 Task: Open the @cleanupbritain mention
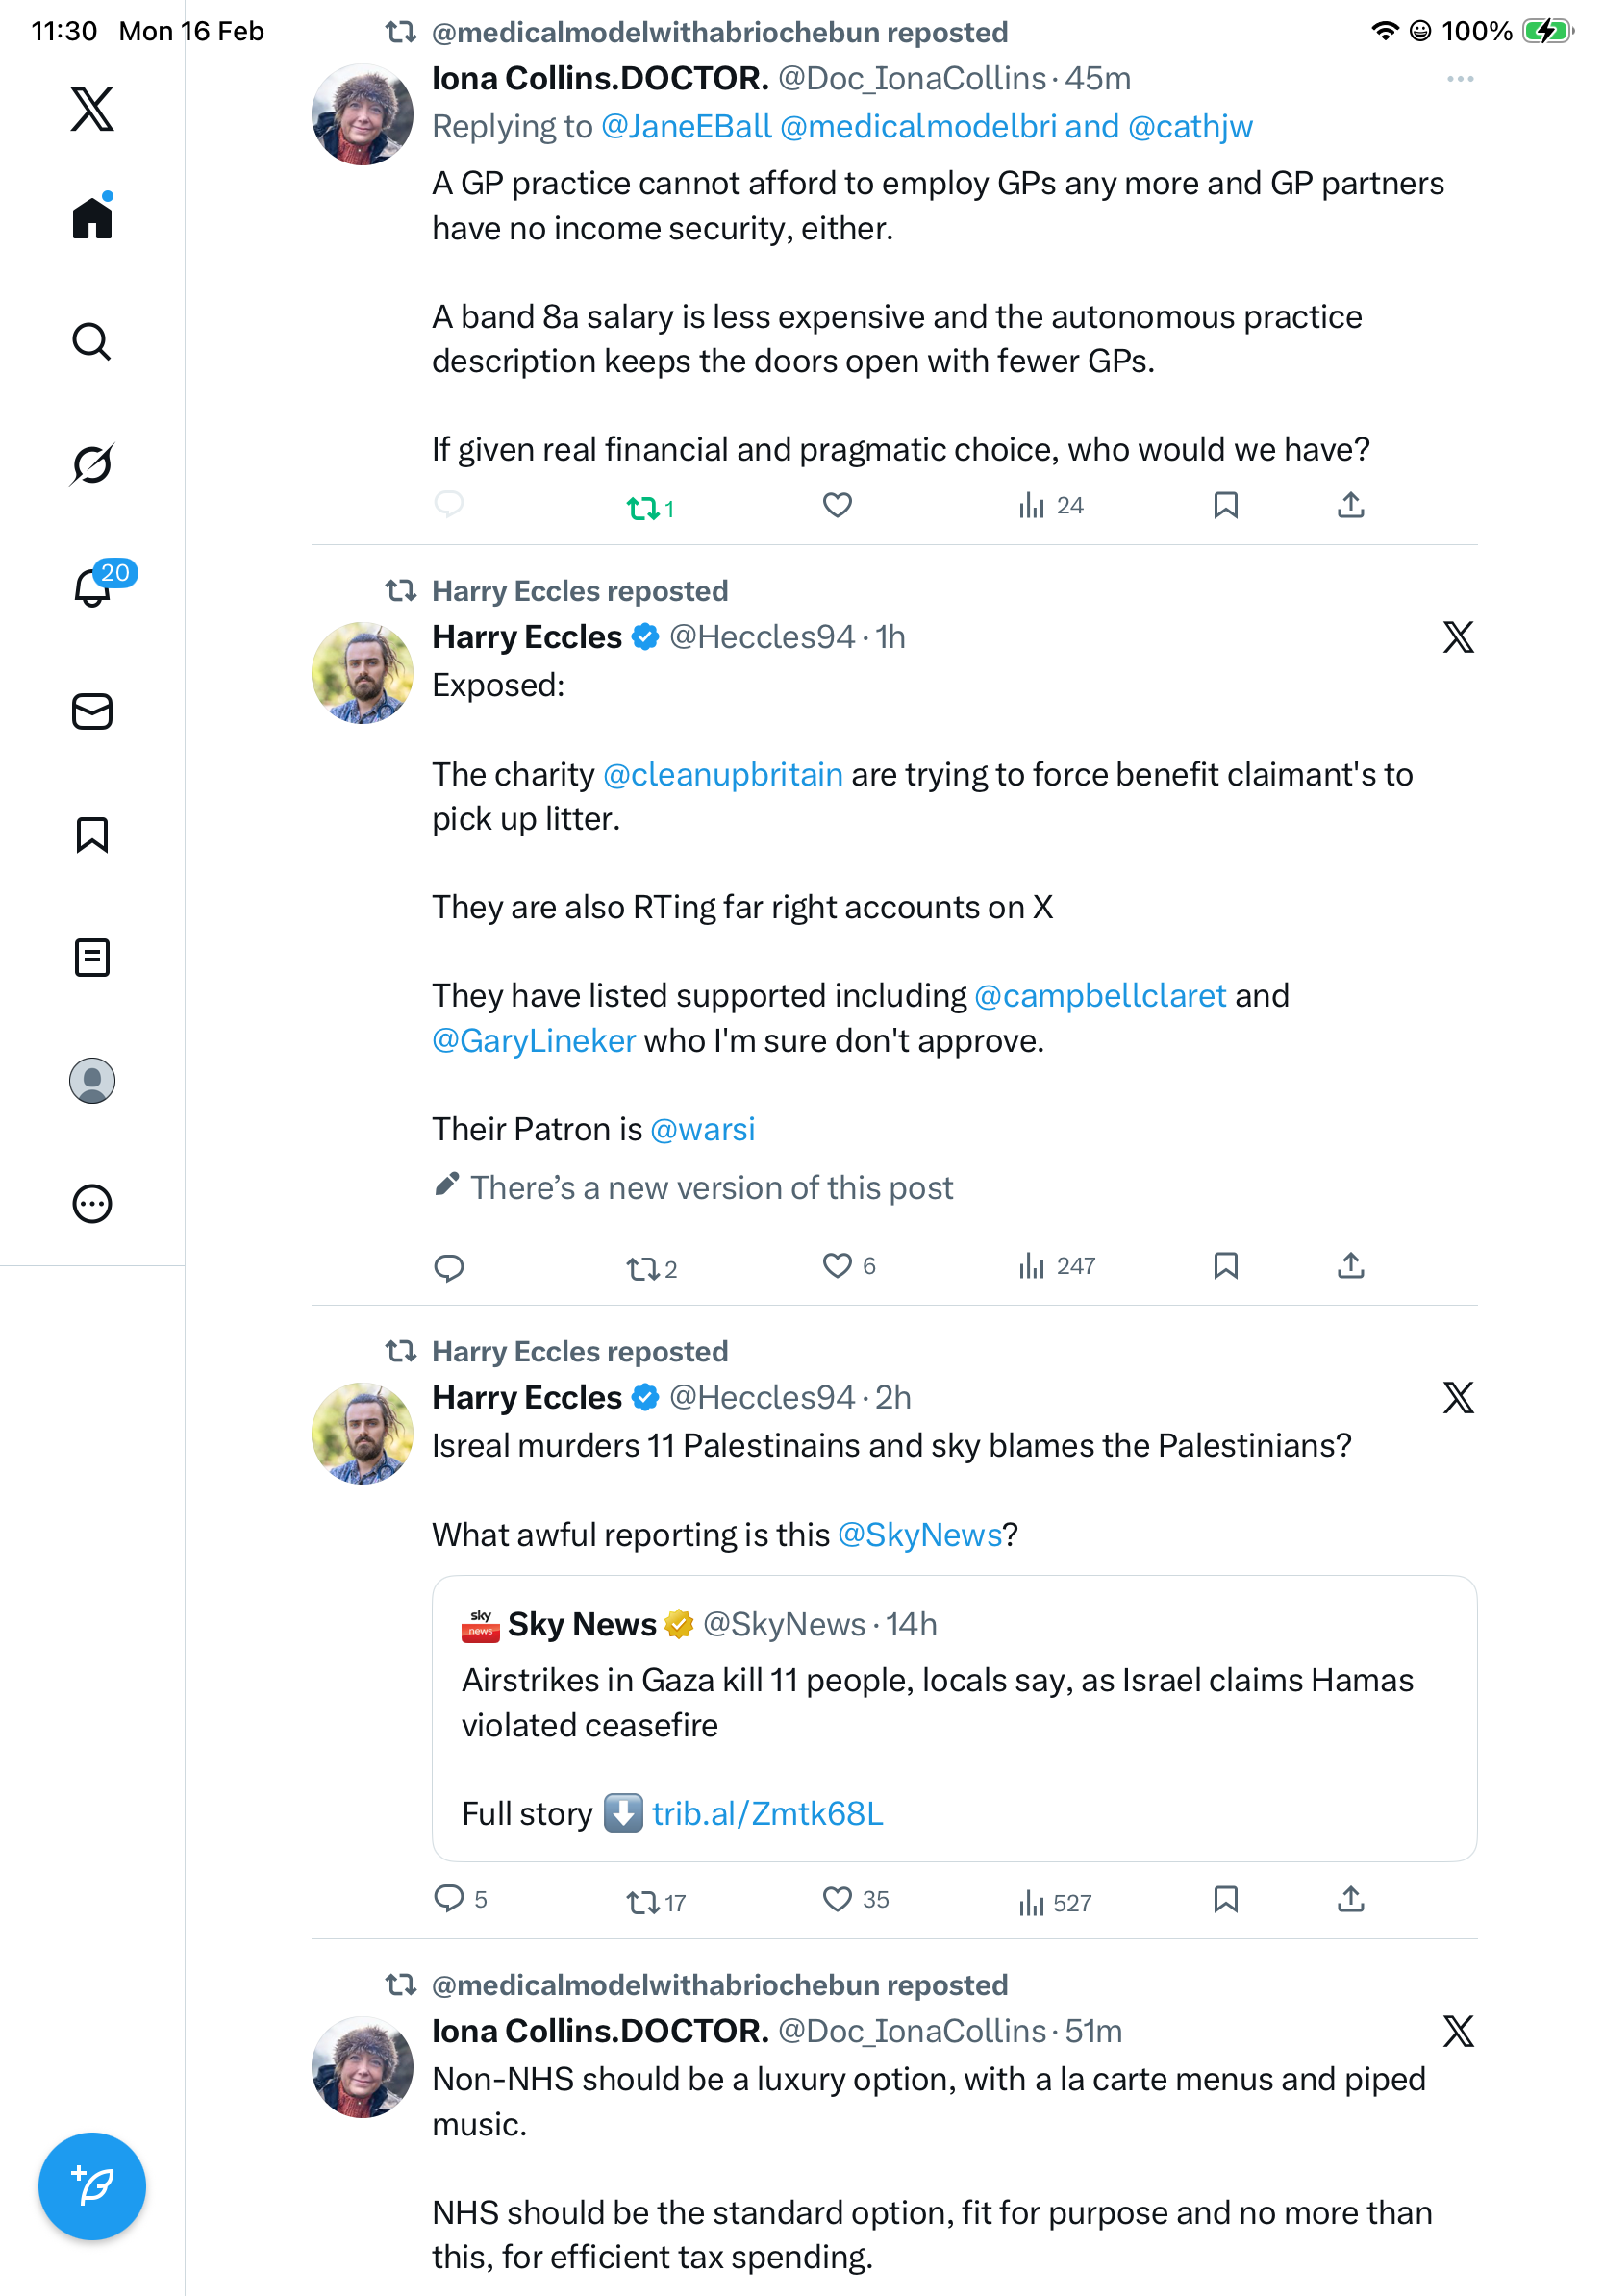click(x=723, y=774)
